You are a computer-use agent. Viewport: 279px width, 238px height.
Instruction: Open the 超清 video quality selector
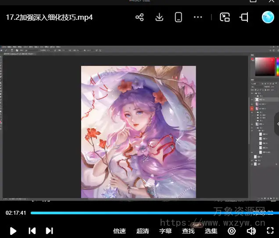pyautogui.click(x=143, y=231)
